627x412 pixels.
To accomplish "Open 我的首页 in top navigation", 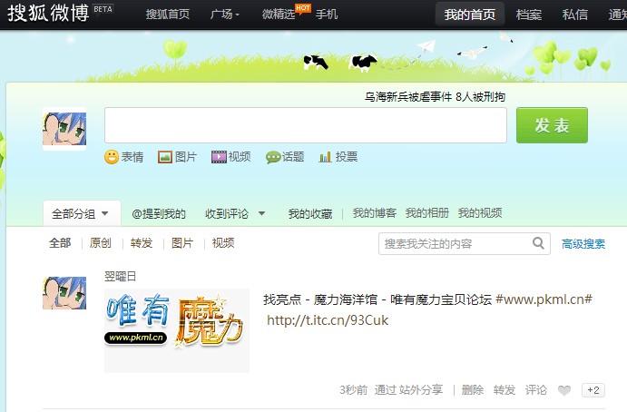I will click(470, 15).
